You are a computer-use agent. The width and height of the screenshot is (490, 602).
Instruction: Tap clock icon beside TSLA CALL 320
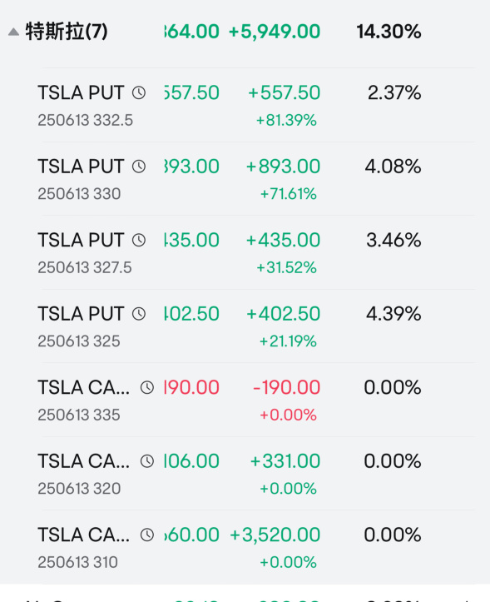pyautogui.click(x=147, y=461)
